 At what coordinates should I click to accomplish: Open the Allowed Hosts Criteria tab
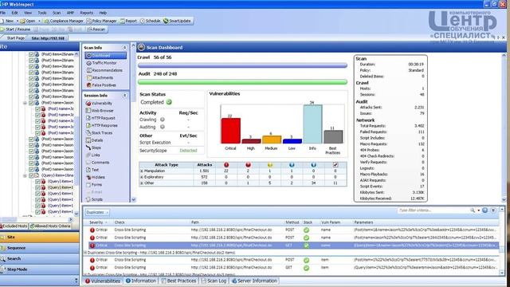pos(50,226)
